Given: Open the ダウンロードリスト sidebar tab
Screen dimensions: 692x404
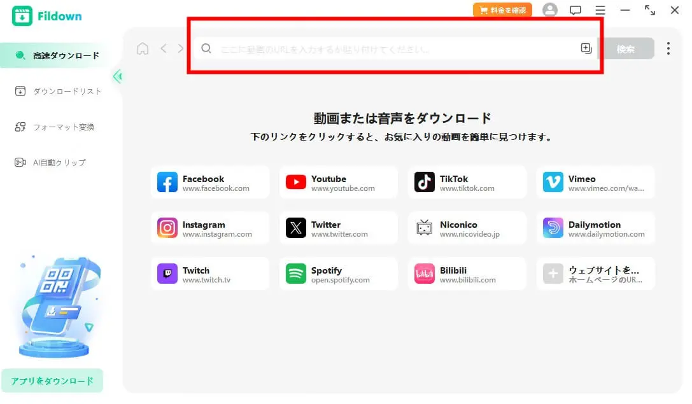Looking at the screenshot, I should [59, 91].
